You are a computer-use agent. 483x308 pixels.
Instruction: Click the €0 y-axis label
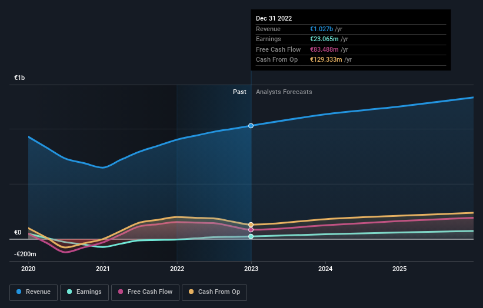point(18,233)
